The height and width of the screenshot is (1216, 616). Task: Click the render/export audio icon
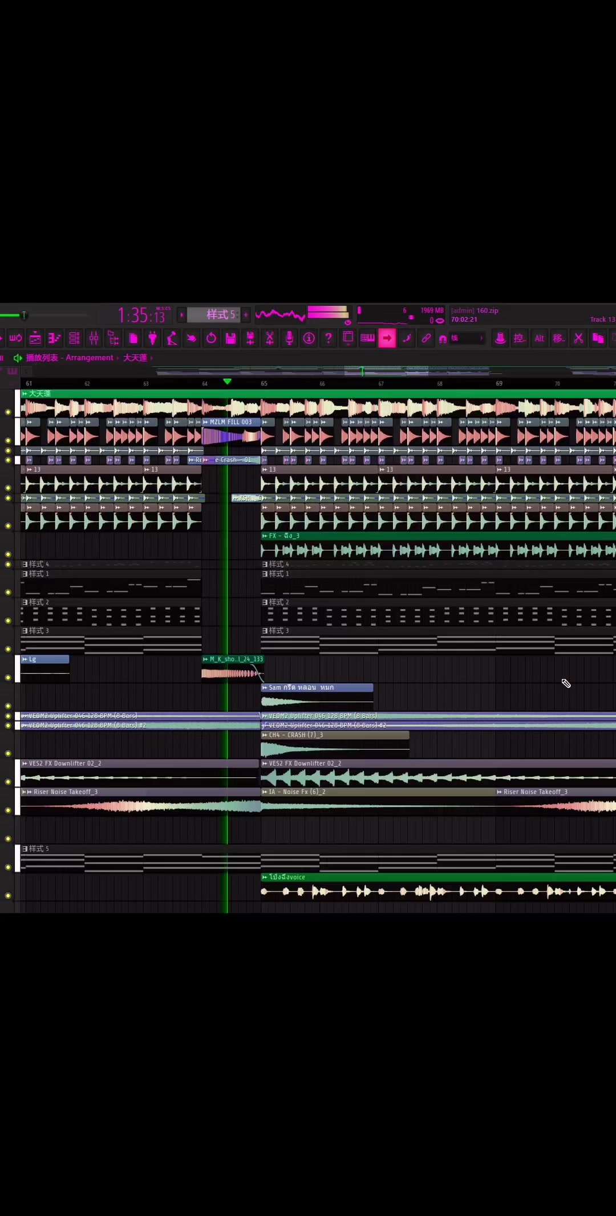click(x=250, y=338)
